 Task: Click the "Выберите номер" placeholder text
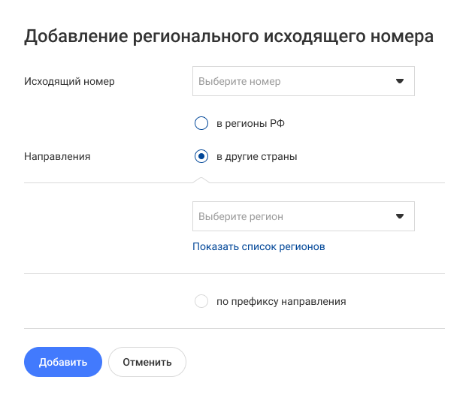point(240,81)
